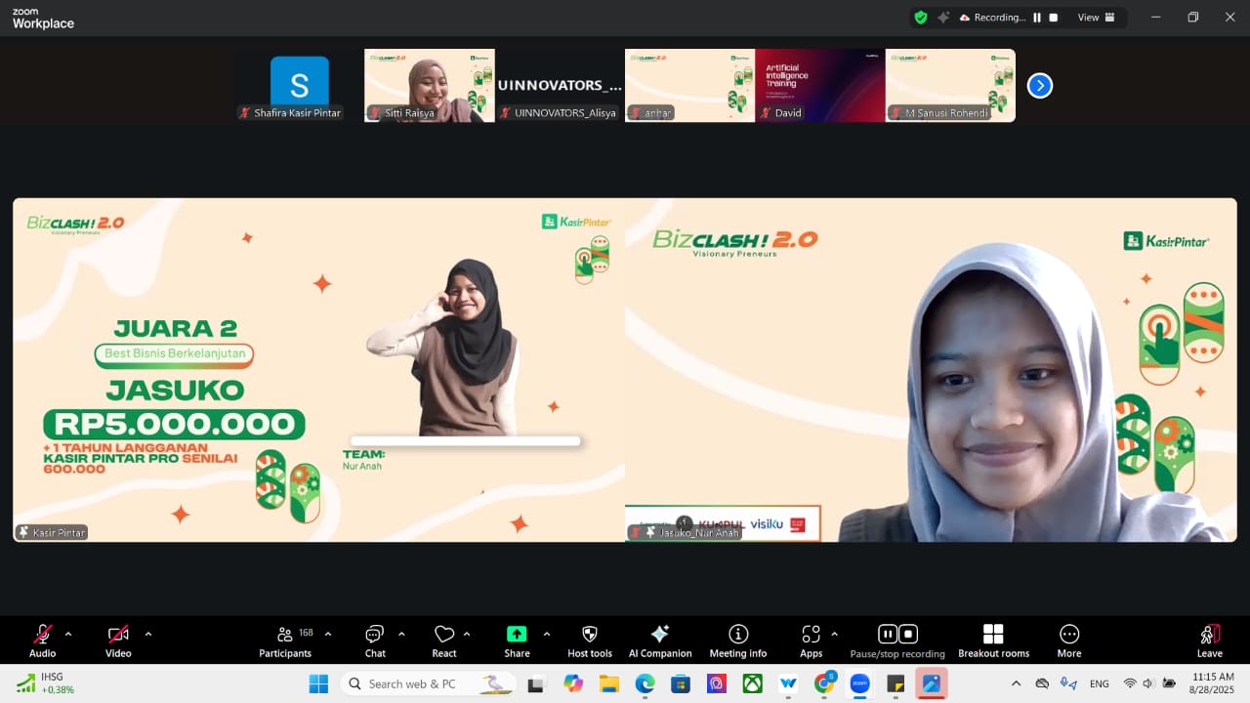The image size is (1250, 703).
Task: Pause recording from the top bar
Action: 1037,18
